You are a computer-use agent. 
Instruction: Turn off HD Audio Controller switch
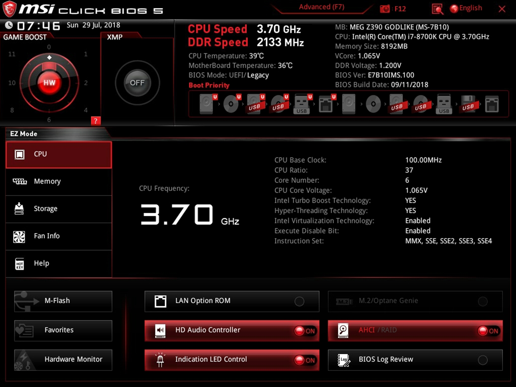click(x=305, y=331)
